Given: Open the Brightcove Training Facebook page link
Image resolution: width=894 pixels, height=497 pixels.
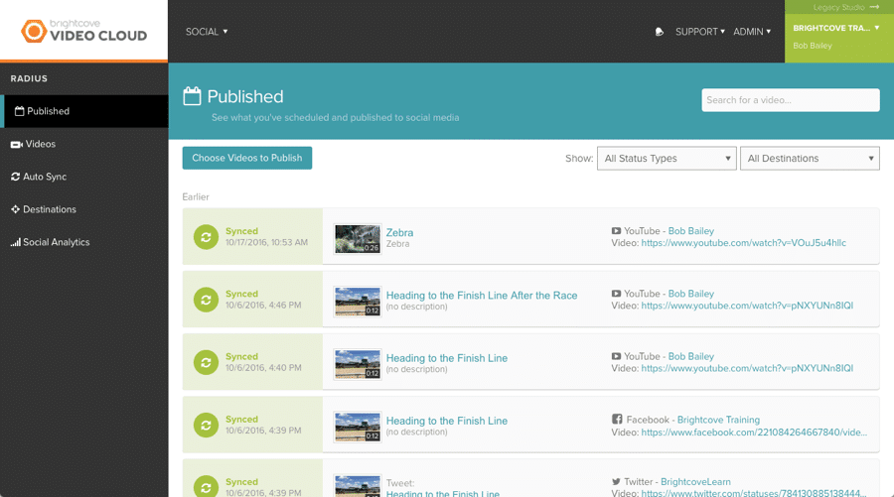Looking at the screenshot, I should (x=718, y=420).
